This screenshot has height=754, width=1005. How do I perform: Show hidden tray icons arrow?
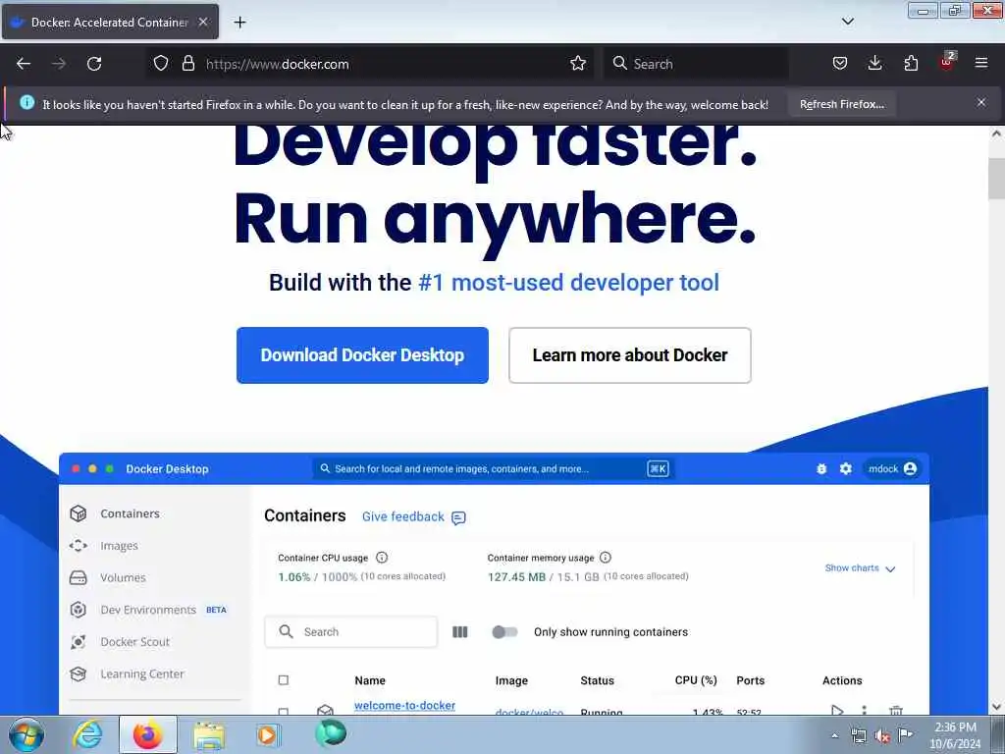[x=834, y=735]
